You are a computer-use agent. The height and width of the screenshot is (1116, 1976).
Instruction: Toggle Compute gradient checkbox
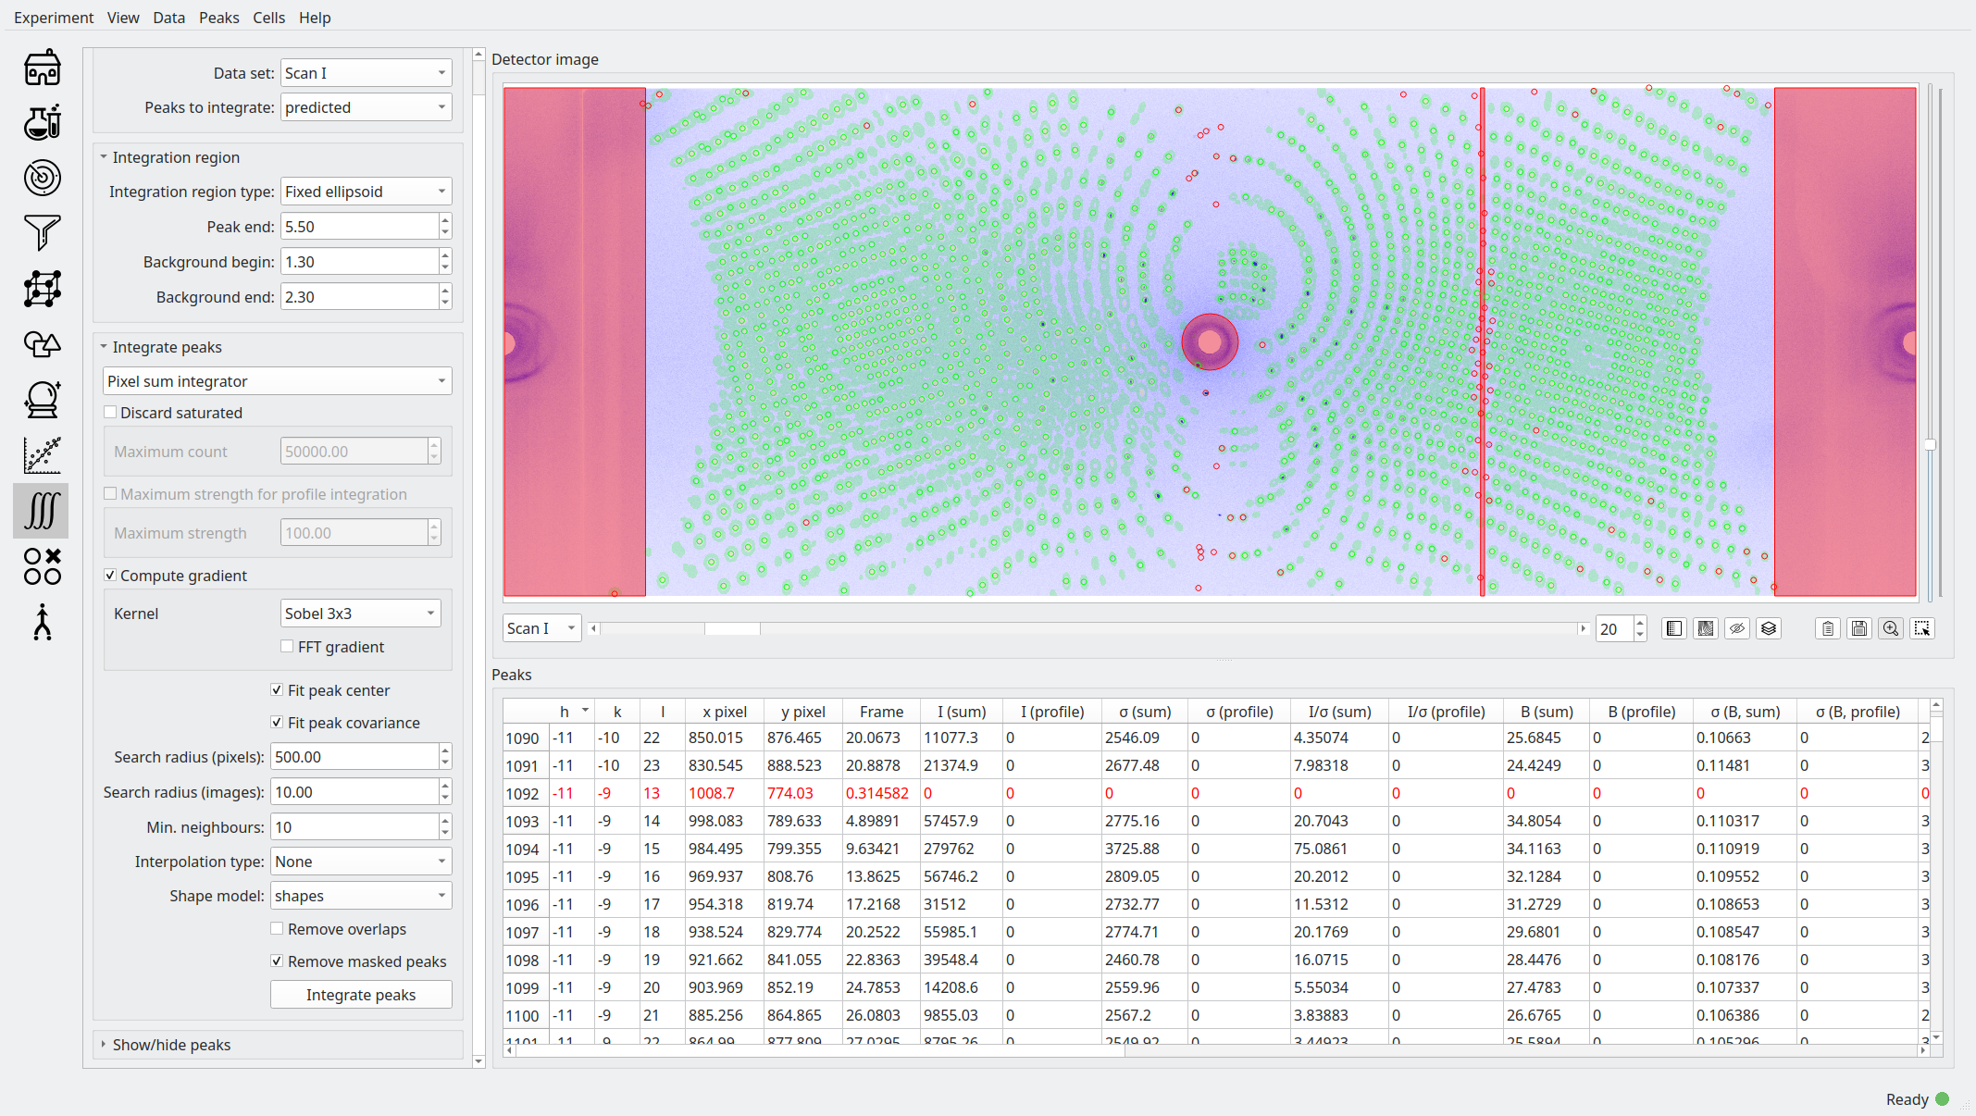[x=111, y=576]
